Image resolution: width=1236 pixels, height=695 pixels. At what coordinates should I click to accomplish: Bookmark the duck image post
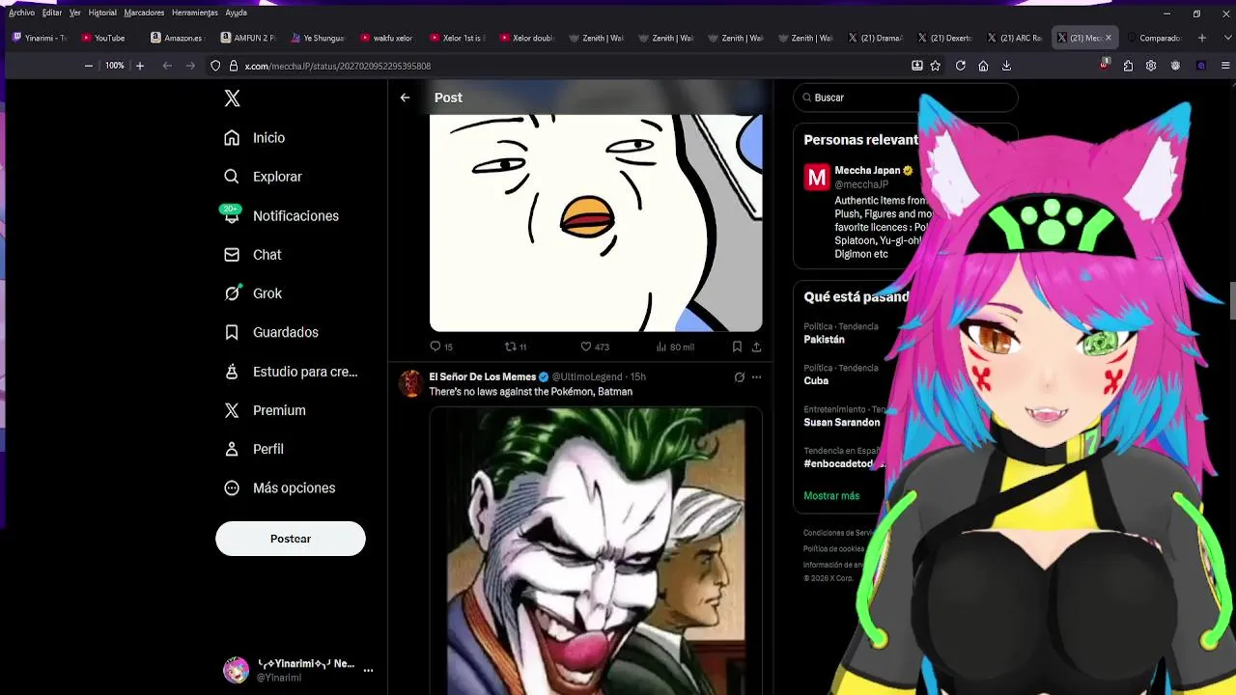pyautogui.click(x=737, y=347)
